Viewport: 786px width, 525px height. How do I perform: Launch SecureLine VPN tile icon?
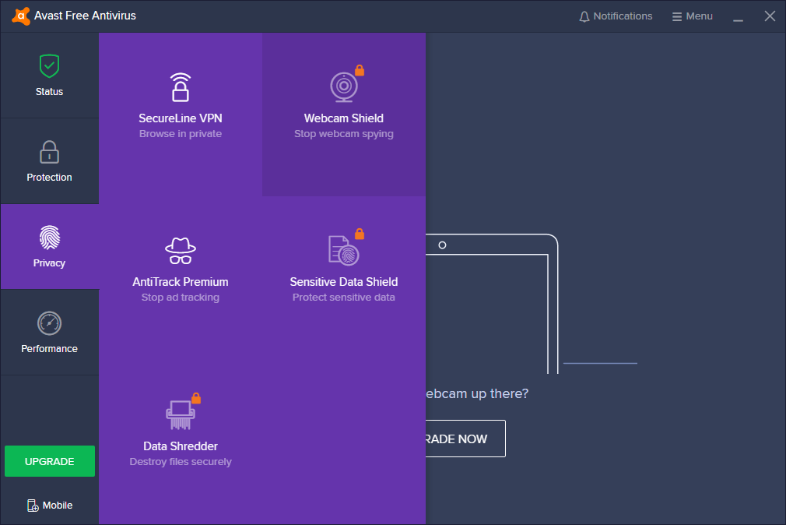(181, 87)
